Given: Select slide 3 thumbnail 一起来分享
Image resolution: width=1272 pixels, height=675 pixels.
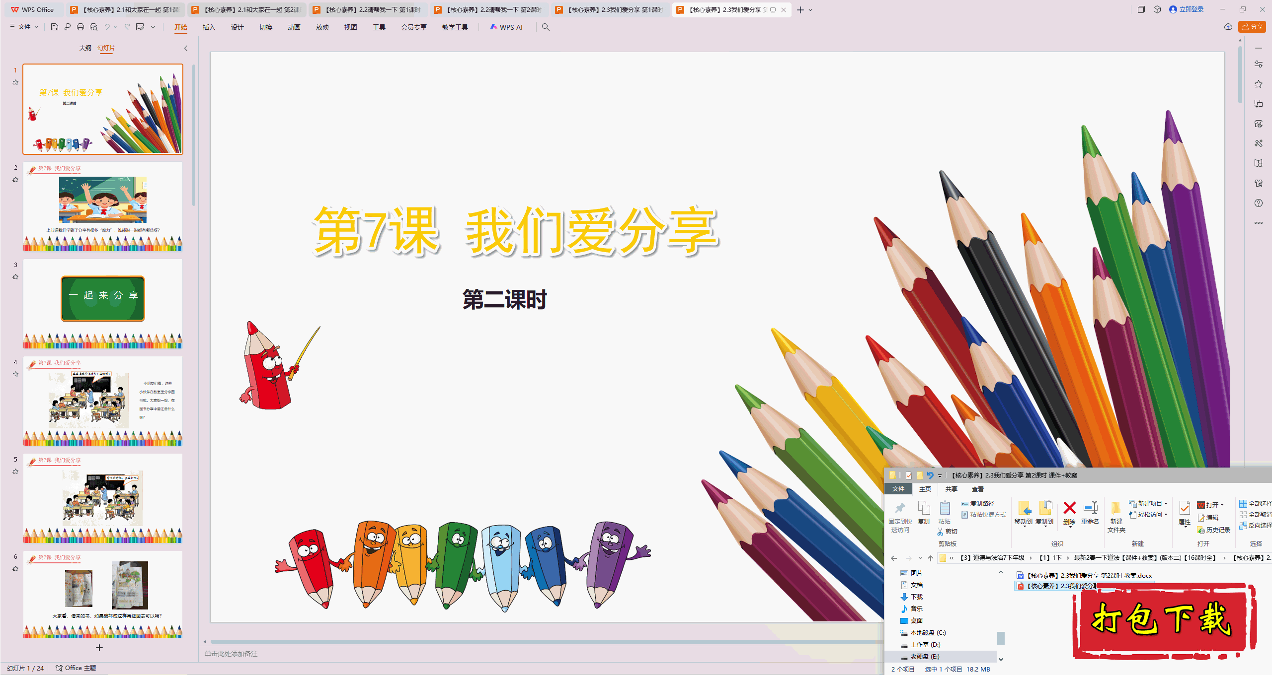Looking at the screenshot, I should click(103, 304).
